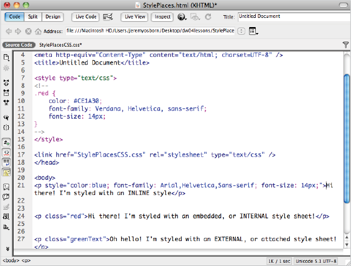
Task: Click the Address field with the file path
Action: tap(150, 31)
